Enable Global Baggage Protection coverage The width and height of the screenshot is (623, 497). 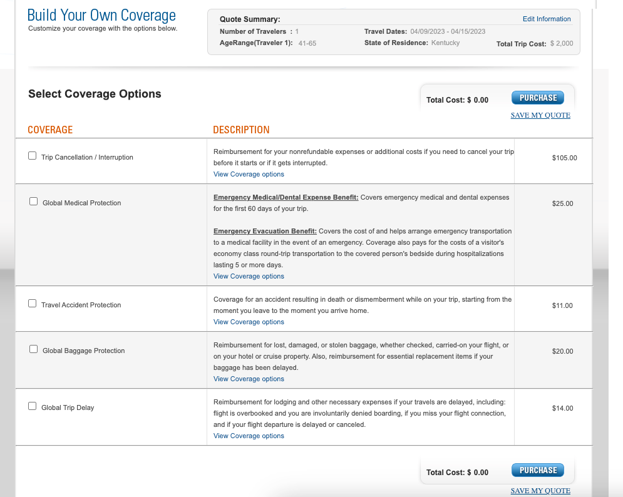33,349
